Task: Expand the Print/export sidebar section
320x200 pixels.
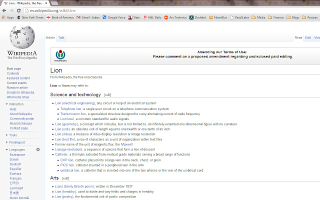Action: coord(6,142)
